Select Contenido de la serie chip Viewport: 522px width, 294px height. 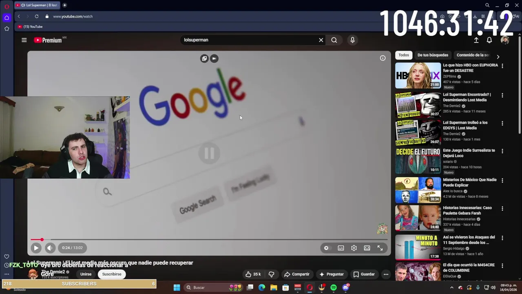point(473,55)
